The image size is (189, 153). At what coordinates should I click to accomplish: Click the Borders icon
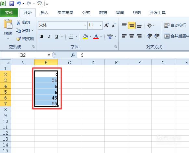(71, 37)
